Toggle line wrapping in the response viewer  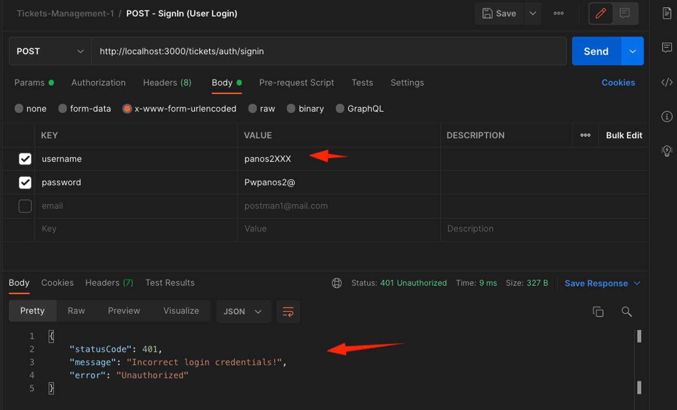(288, 312)
